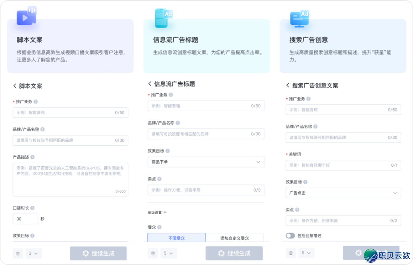Open the count dropdown showing 3 in 脚本文案 footer
The width and height of the screenshot is (413, 265).
coord(34,253)
